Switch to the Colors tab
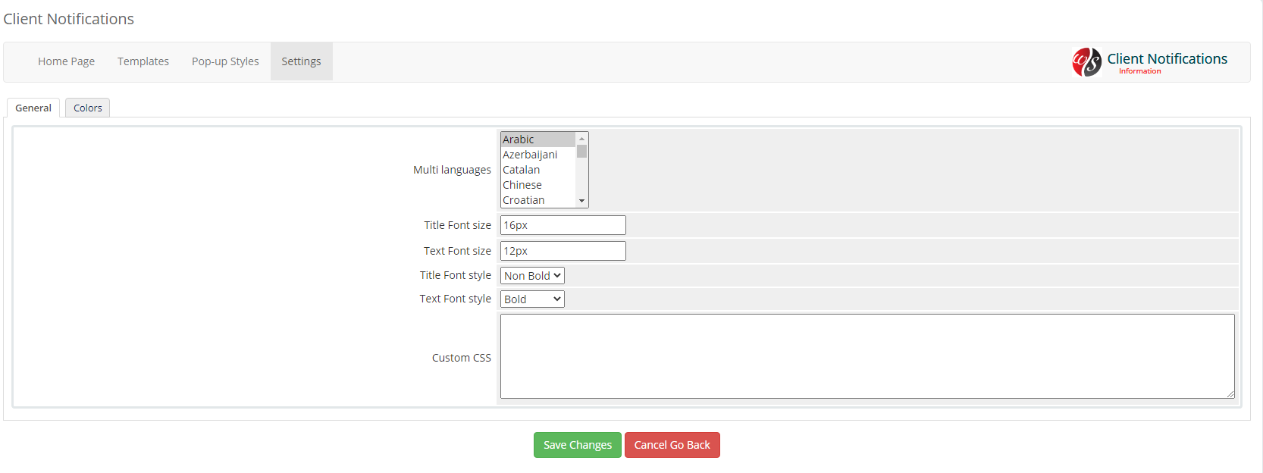The height and width of the screenshot is (473, 1263). pos(88,108)
